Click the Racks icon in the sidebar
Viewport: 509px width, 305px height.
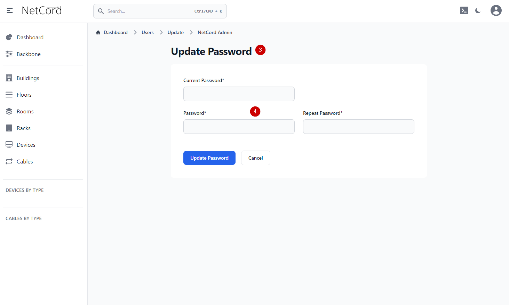(x=9, y=128)
